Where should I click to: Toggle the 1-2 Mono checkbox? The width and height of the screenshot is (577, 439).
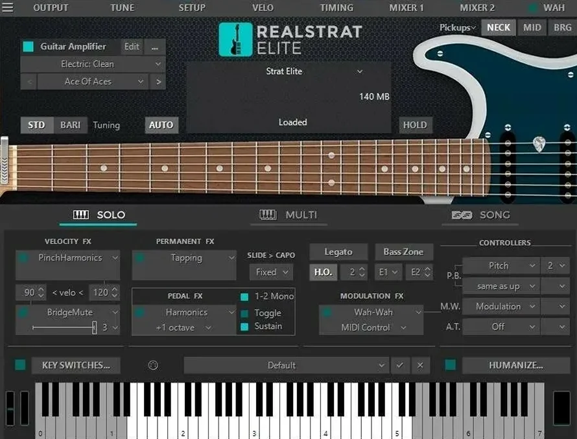pyautogui.click(x=244, y=297)
